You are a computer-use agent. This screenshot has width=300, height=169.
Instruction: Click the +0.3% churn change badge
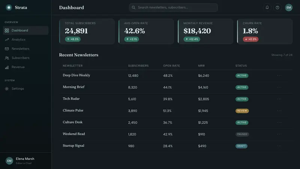click(x=250, y=39)
